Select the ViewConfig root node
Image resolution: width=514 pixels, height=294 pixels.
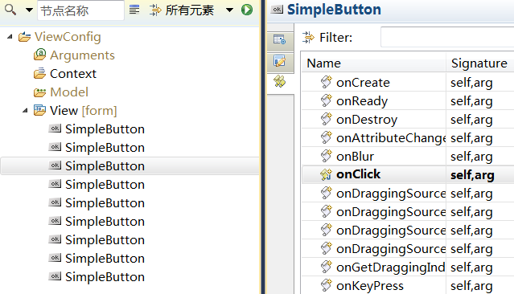(68, 37)
